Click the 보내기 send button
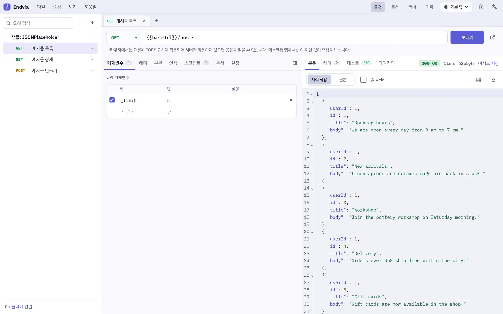The height and width of the screenshot is (314, 503). [x=467, y=37]
